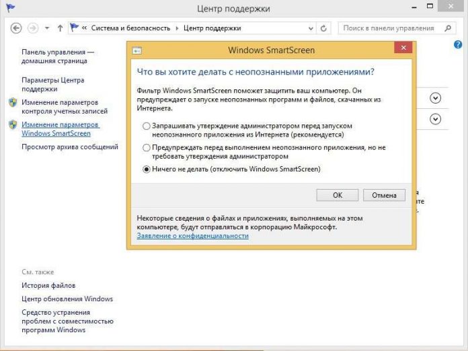Click the flag icon in the address bar
This screenshot has width=468, height=351.
74,28
